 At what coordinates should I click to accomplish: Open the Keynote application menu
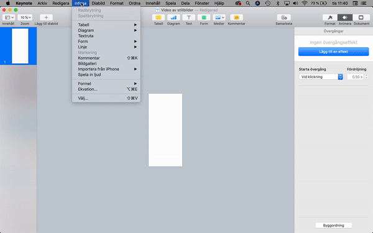[x=24, y=3]
